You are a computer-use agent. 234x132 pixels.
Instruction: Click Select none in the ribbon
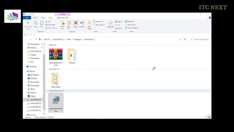click(x=130, y=25)
